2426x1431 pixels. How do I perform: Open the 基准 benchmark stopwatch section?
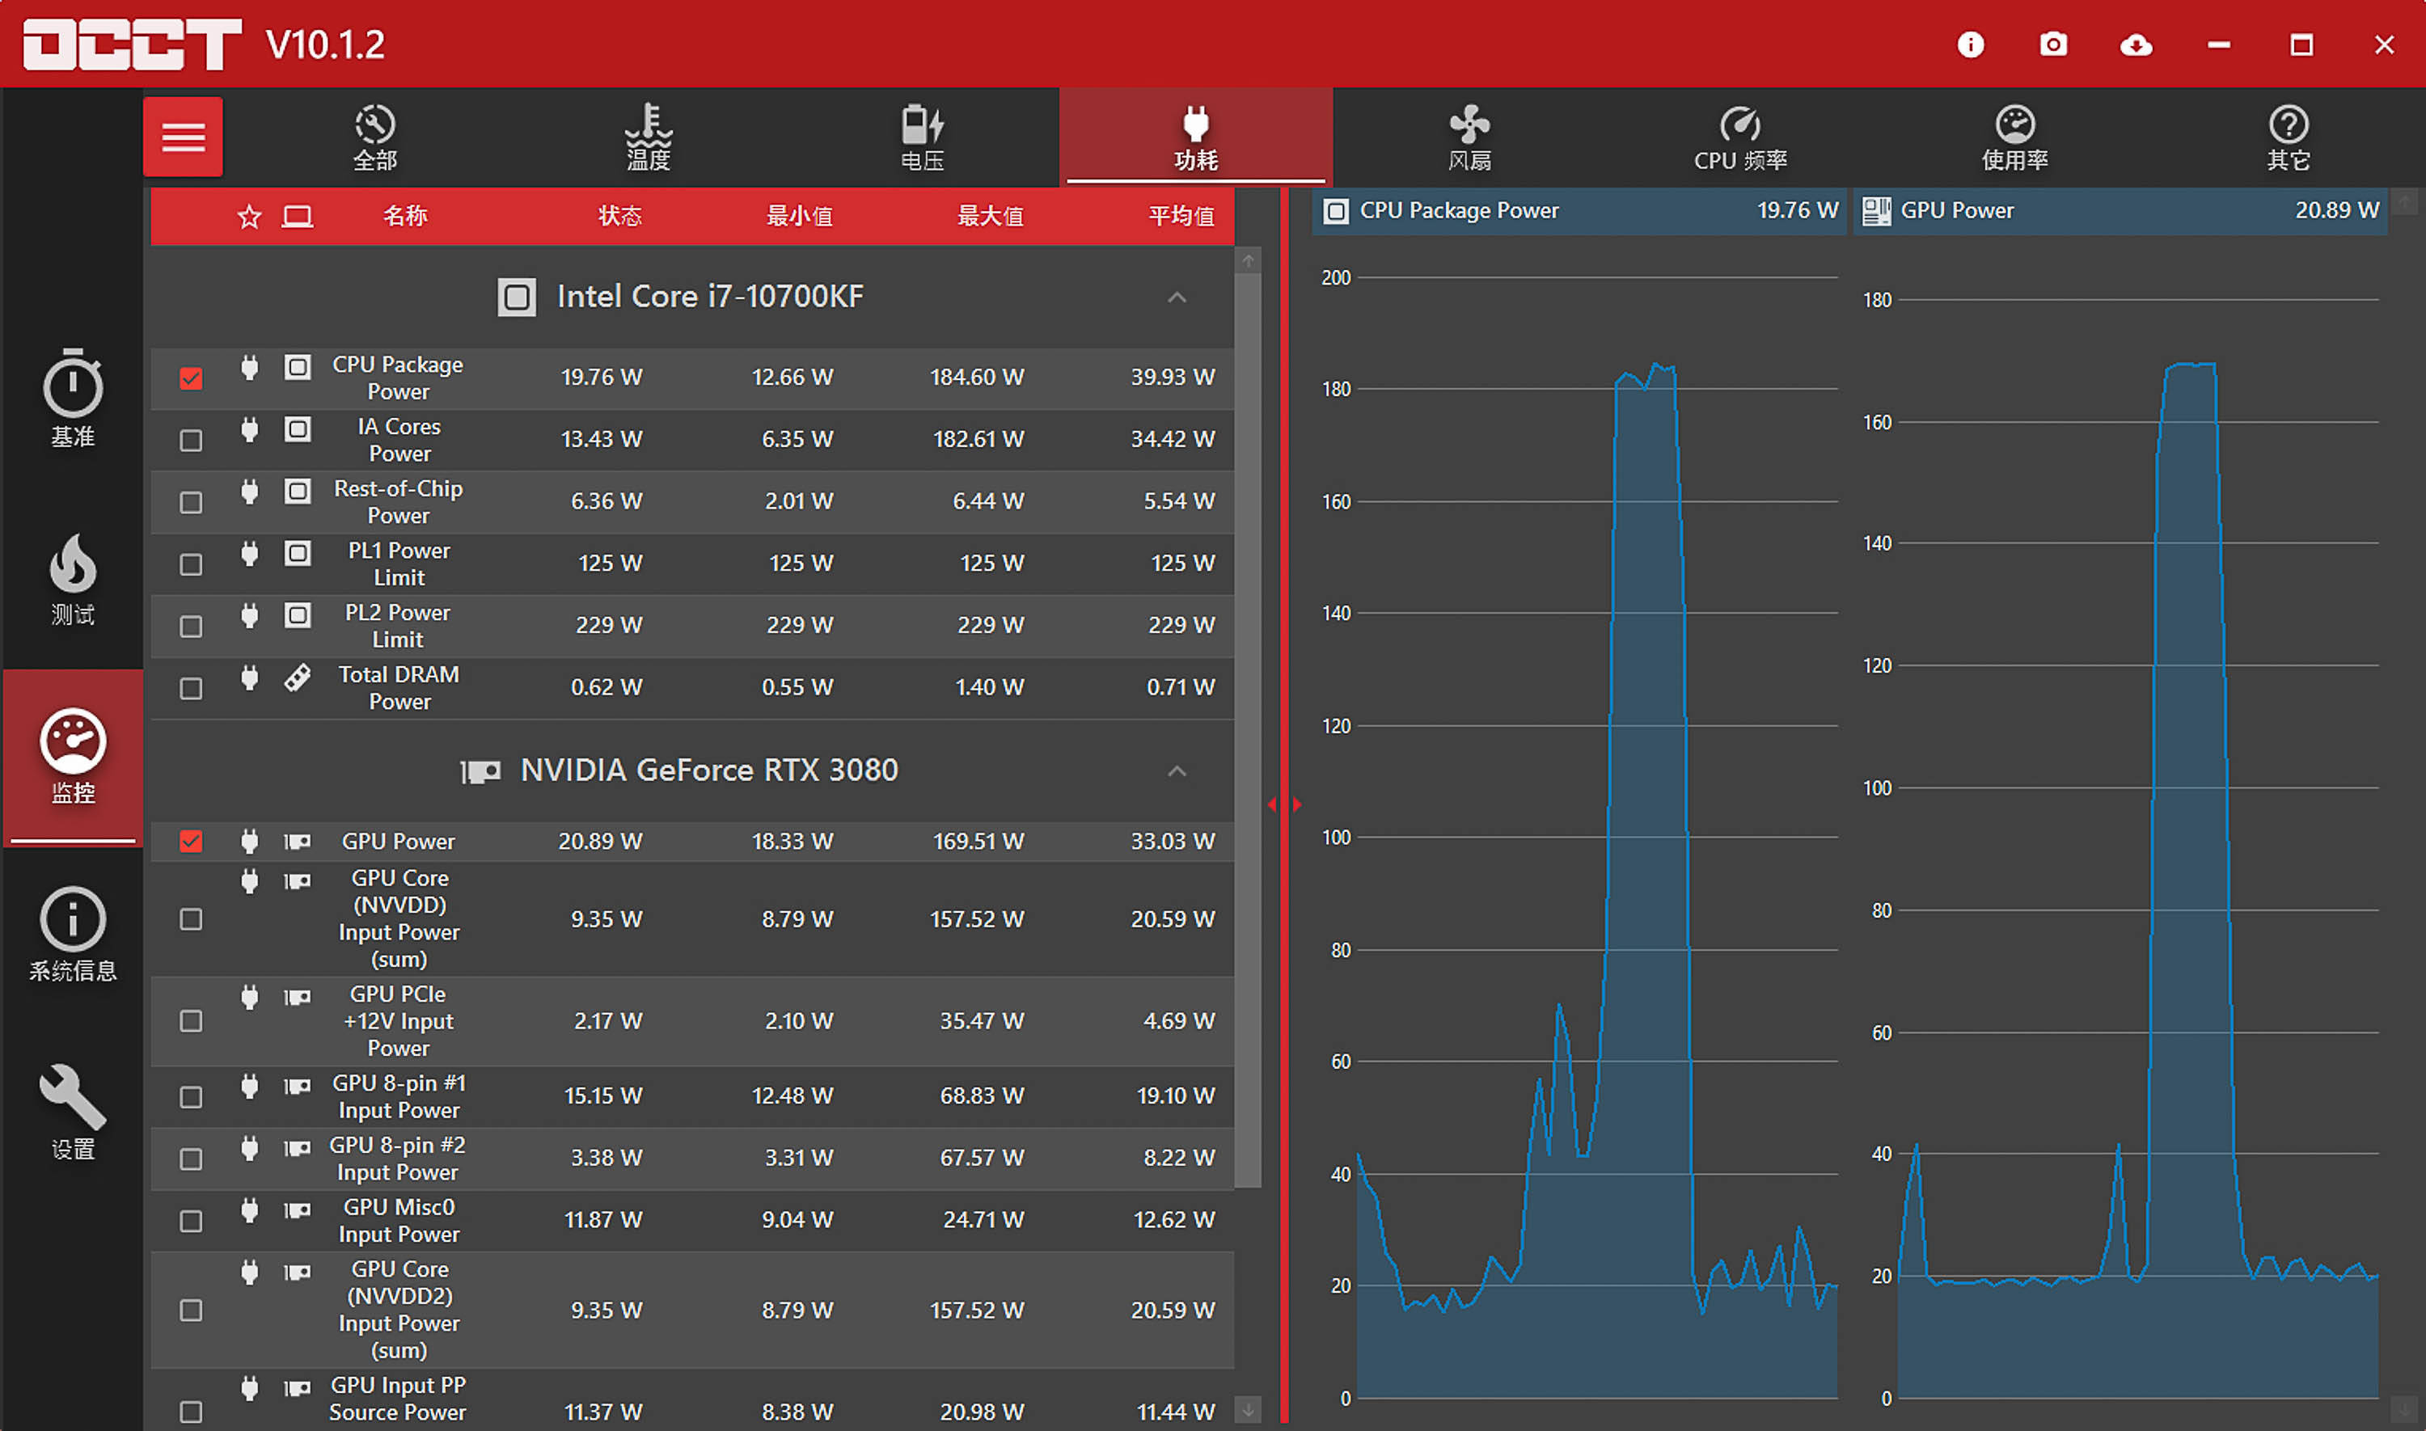click(x=72, y=397)
